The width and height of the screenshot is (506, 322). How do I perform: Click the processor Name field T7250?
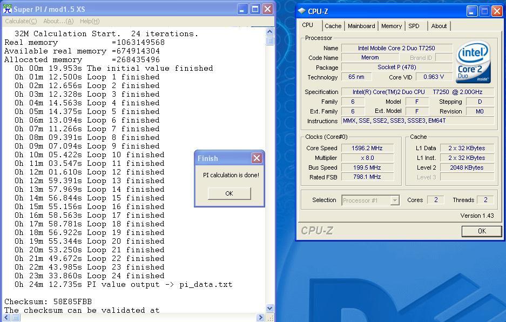[x=396, y=48]
